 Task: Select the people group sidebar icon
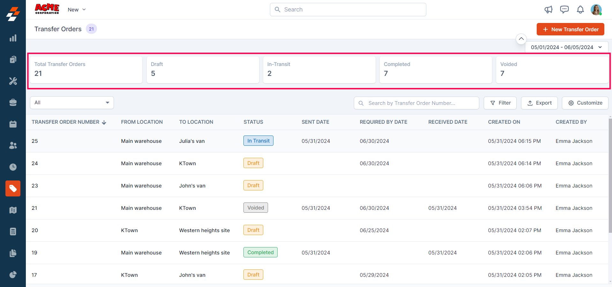[13, 145]
